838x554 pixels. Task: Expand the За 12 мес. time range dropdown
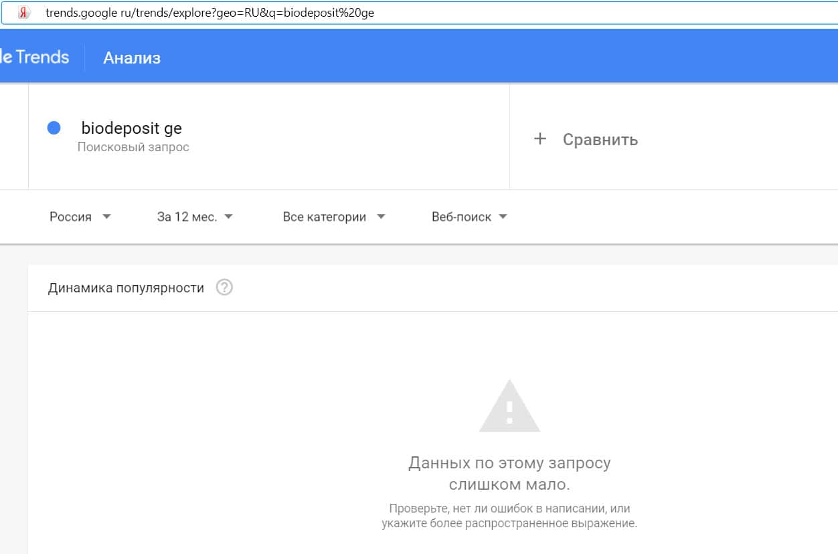click(x=187, y=217)
